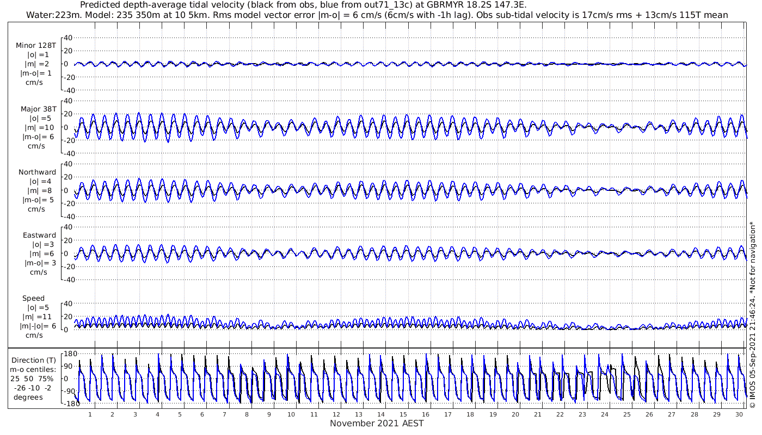Click day 20 tick label on time axis

pyautogui.click(x=515, y=414)
